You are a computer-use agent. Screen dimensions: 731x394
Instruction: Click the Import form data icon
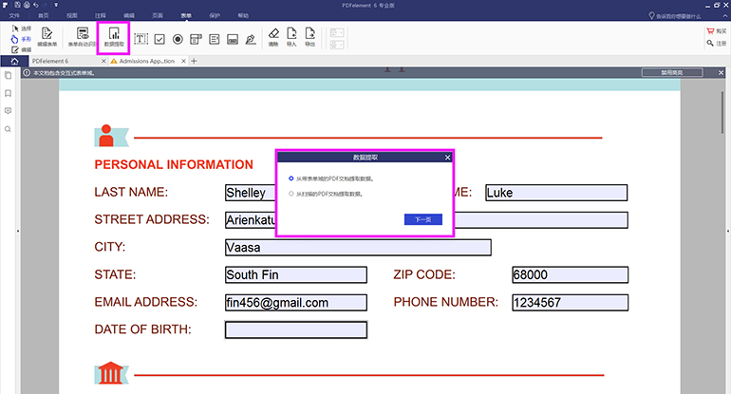[x=291, y=37]
